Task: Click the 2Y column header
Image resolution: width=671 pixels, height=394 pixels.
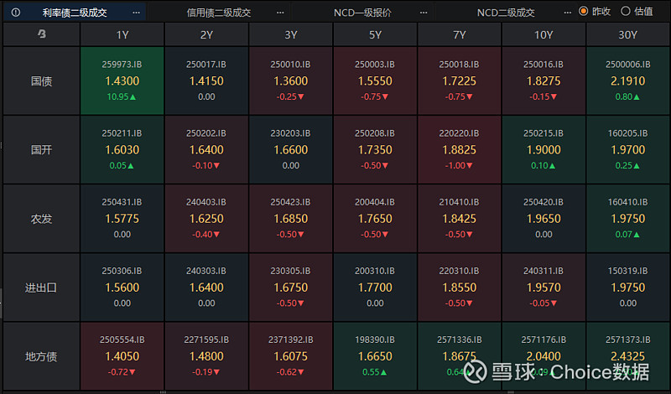Action: click(206, 34)
